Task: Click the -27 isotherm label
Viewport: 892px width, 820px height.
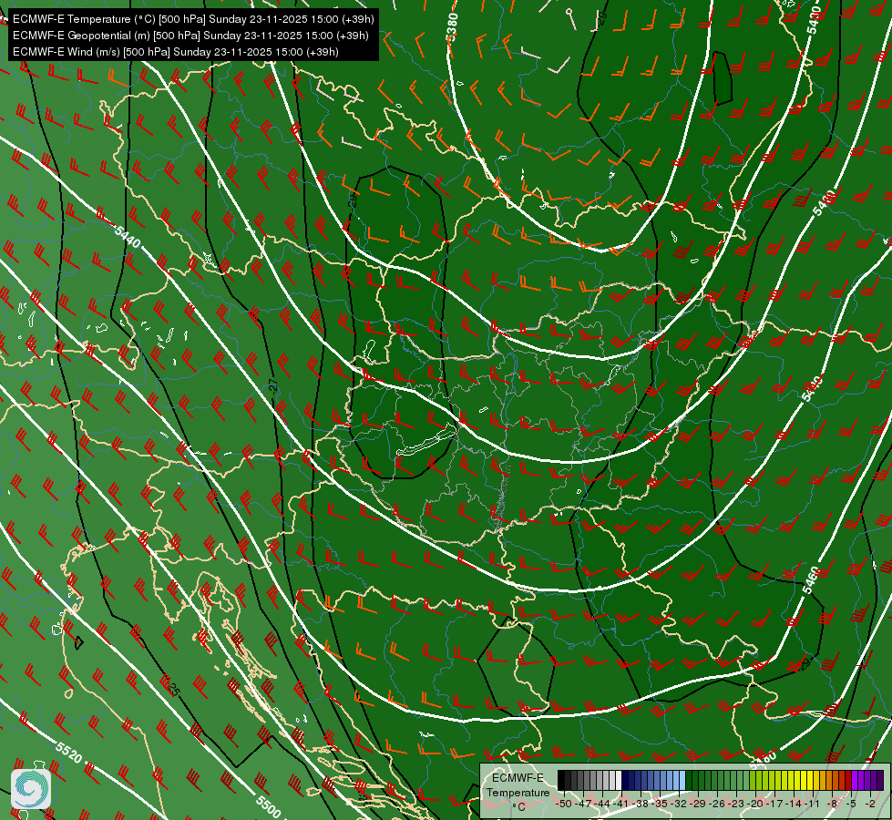Action: click(275, 386)
